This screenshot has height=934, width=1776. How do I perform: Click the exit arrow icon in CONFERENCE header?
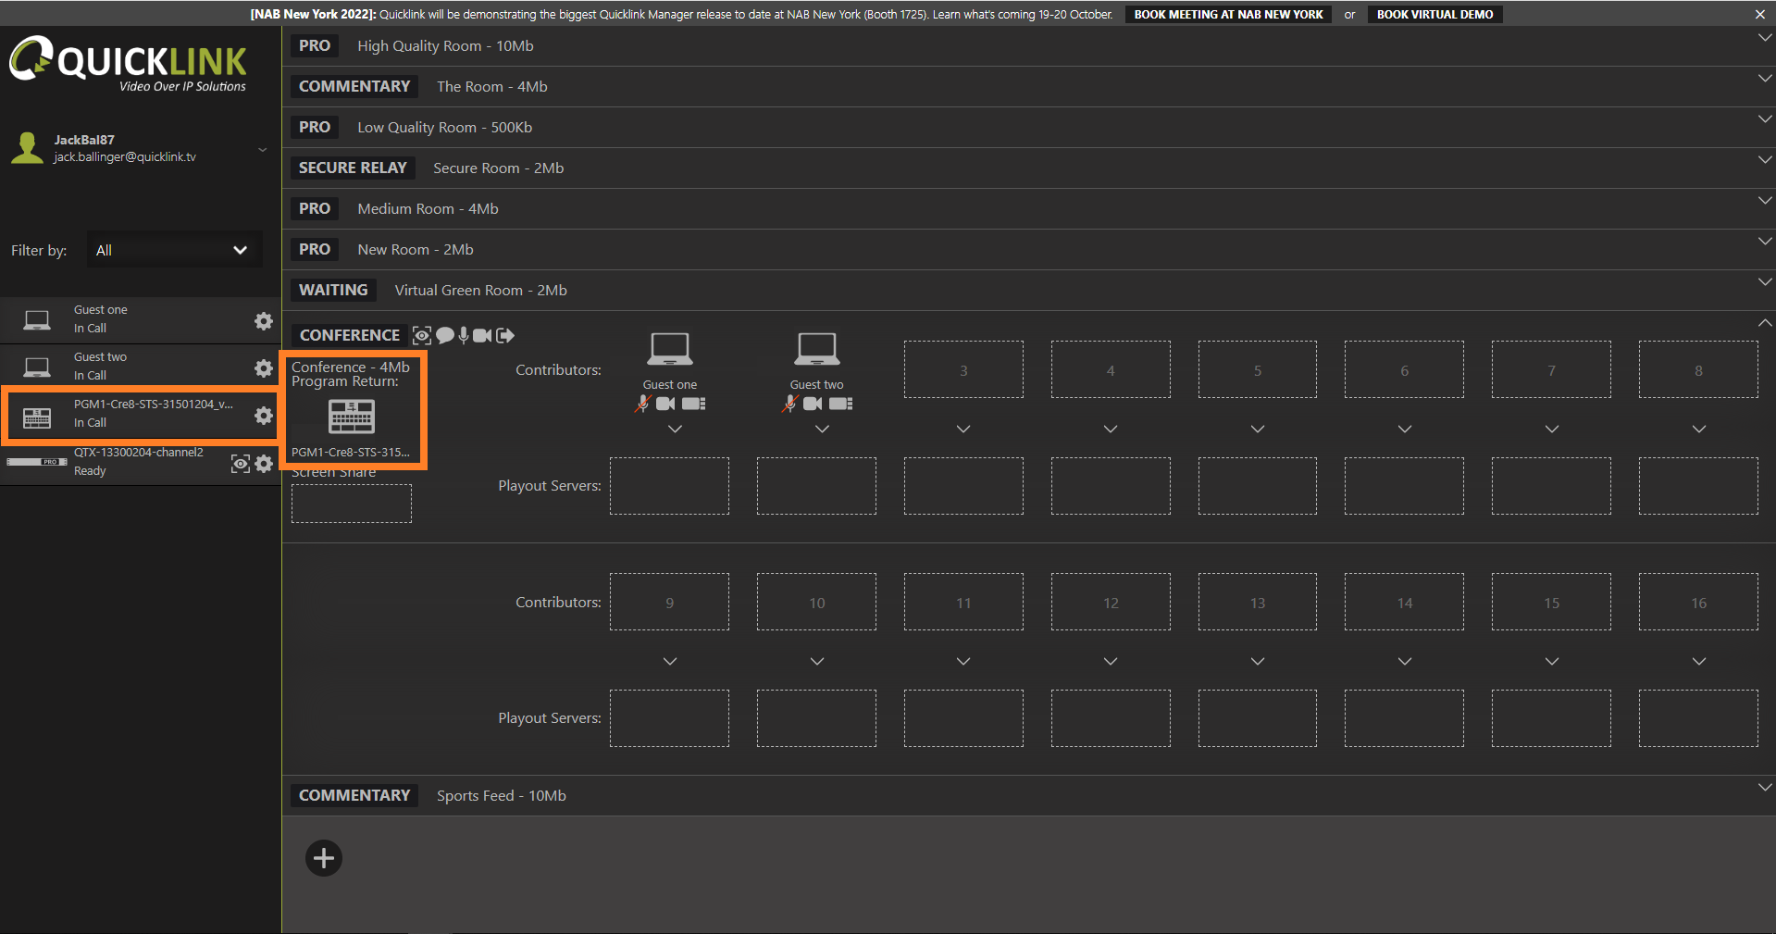tap(505, 335)
